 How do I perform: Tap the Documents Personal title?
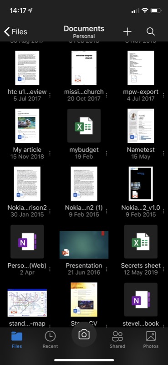[84, 32]
